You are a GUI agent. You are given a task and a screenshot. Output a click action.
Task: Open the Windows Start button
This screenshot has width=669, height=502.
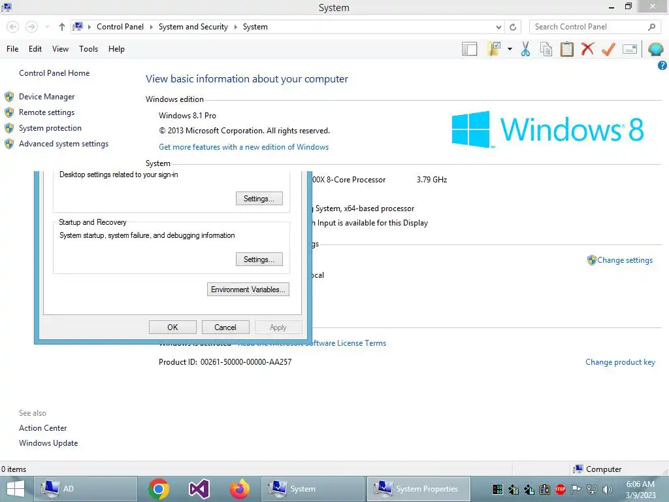point(16,489)
